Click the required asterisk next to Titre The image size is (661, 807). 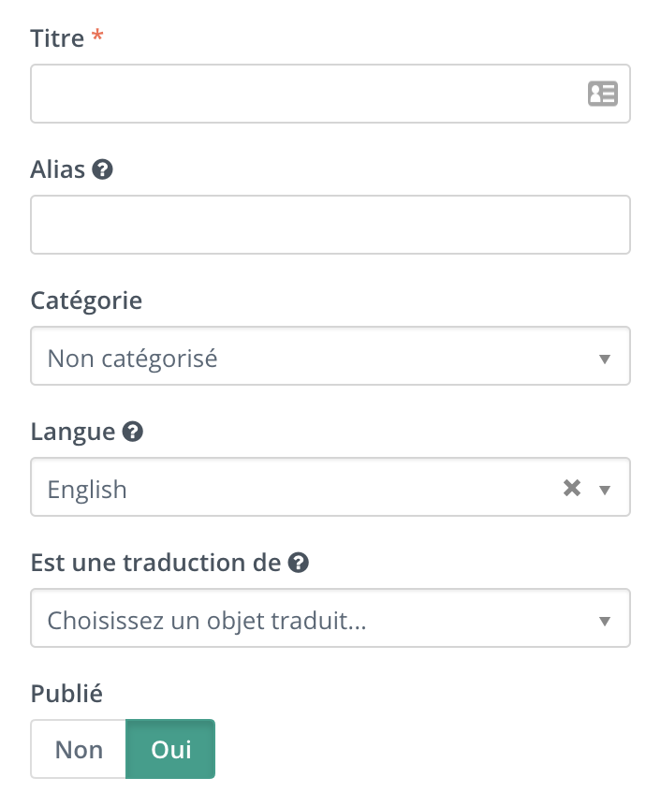[x=97, y=36]
